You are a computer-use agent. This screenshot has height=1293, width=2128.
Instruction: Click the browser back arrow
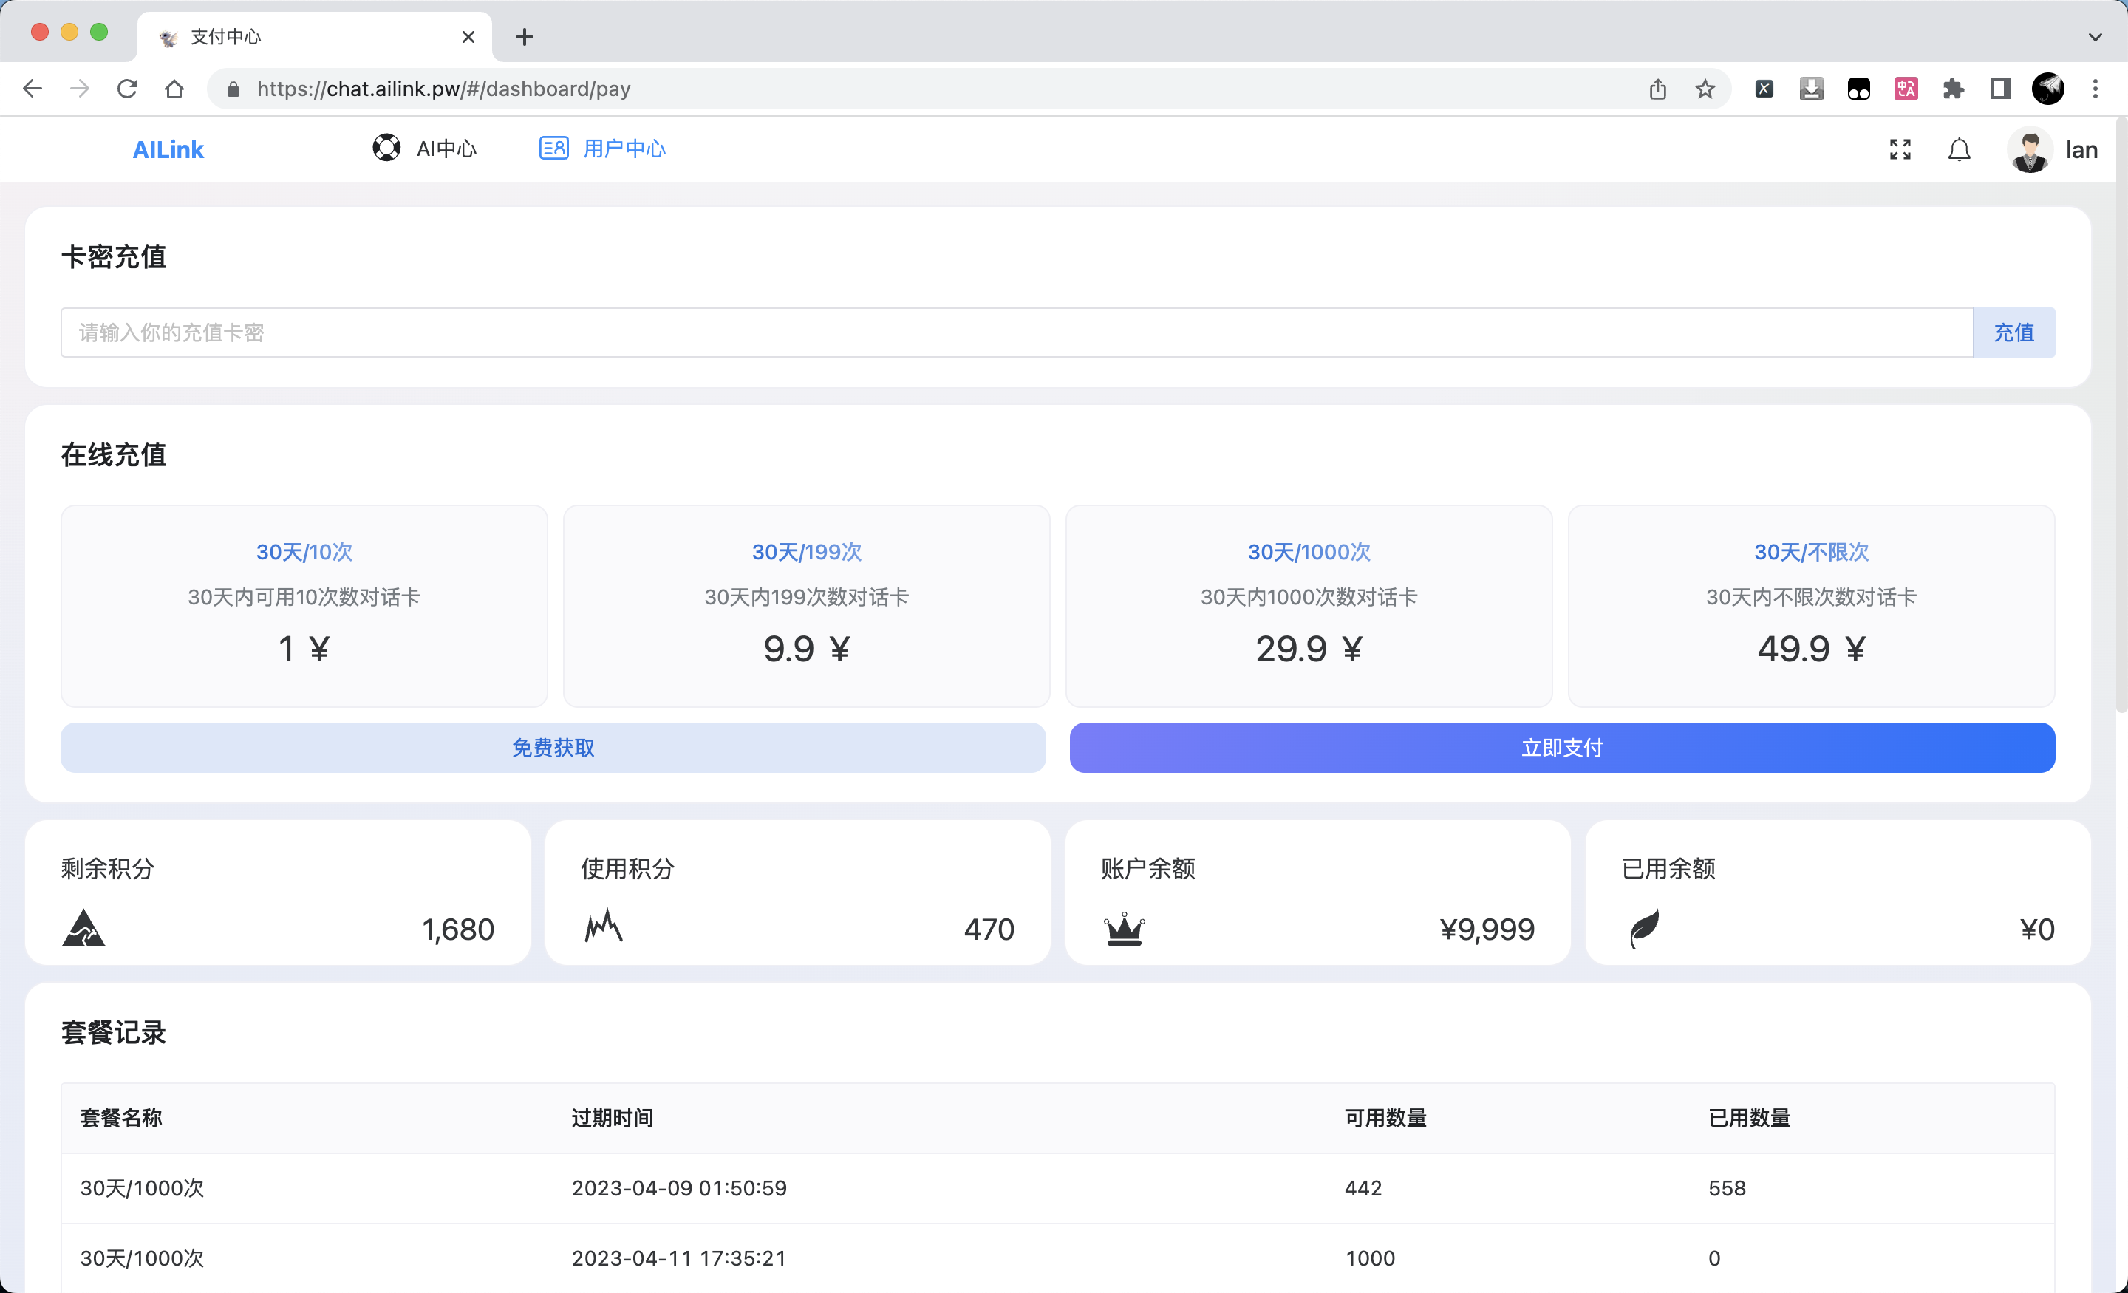pyautogui.click(x=33, y=88)
